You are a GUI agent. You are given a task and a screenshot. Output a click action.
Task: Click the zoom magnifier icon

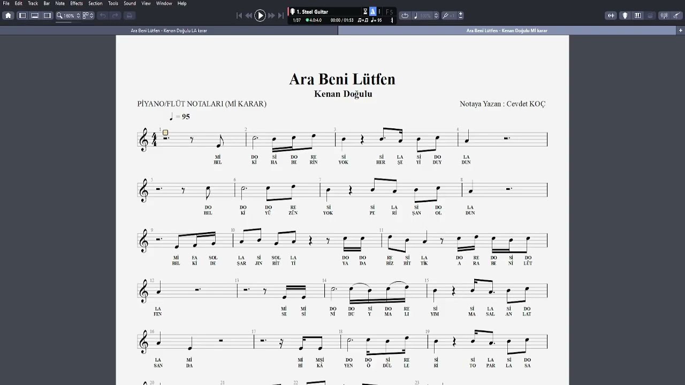click(60, 16)
